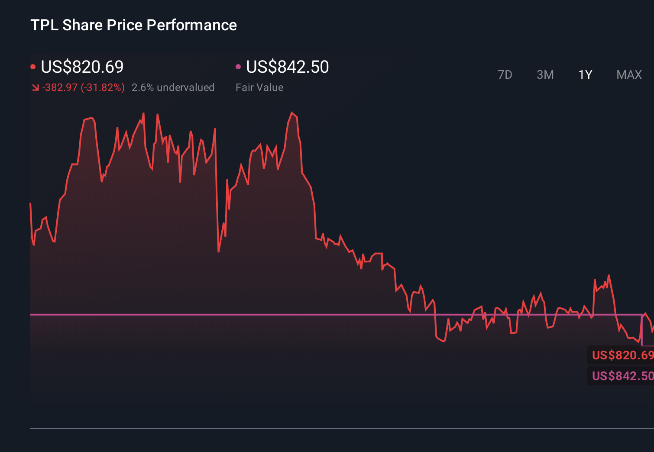654x452 pixels.
Task: Switch to the 7D time range
Action: click(x=505, y=74)
